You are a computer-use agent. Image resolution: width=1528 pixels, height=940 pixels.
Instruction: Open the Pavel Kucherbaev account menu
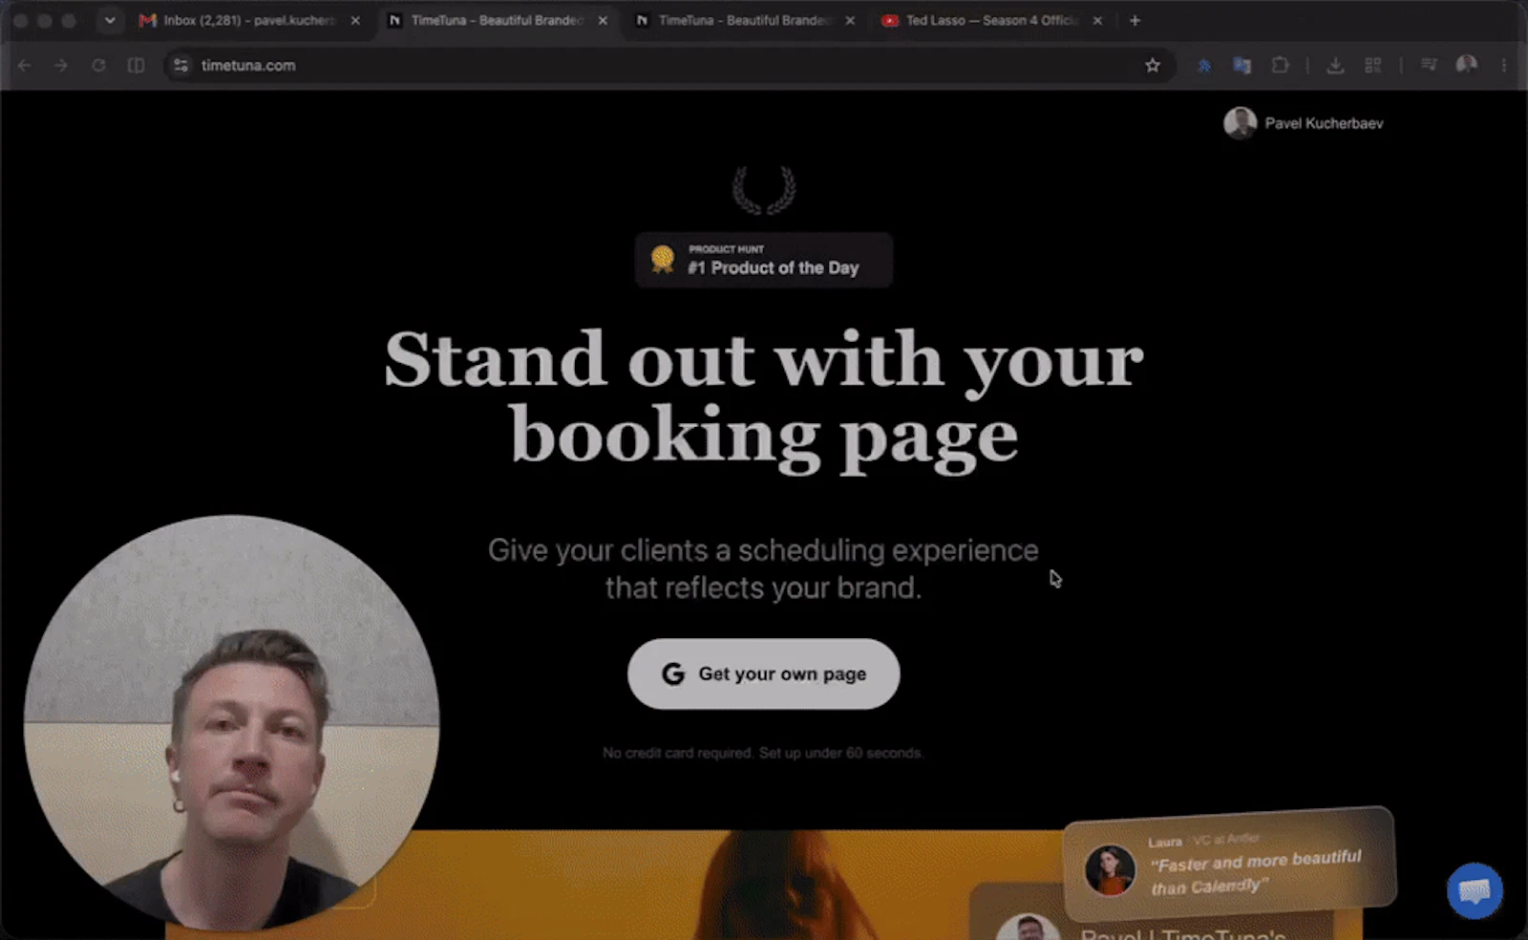point(1304,123)
